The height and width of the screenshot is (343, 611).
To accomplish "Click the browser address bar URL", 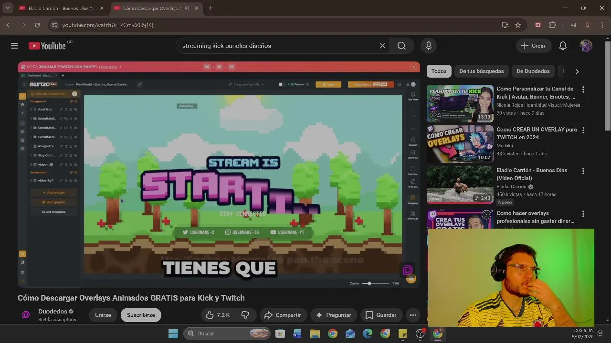I will [x=108, y=25].
